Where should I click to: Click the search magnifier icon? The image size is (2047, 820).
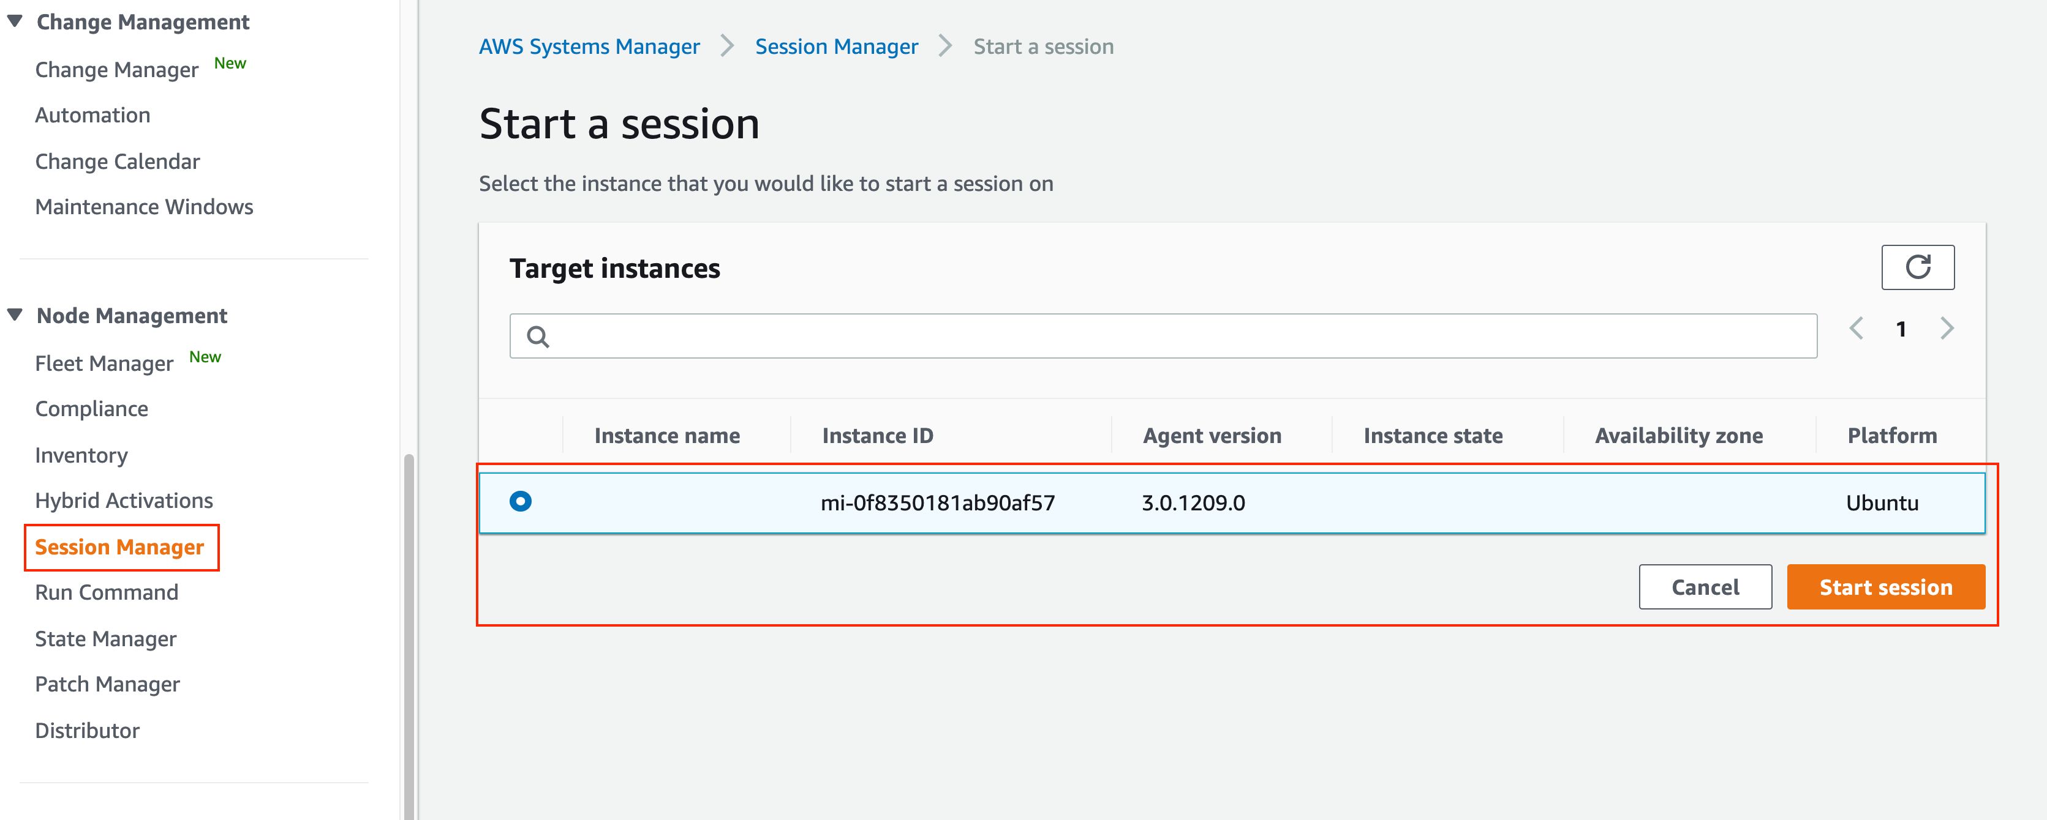tap(538, 337)
